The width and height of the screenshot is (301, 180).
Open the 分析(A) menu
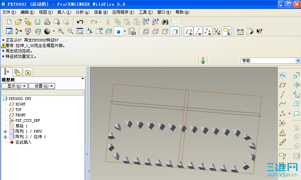click(82, 12)
